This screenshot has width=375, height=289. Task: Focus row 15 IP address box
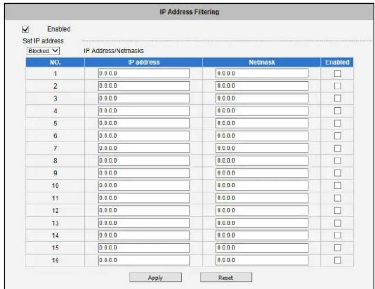coord(144,248)
